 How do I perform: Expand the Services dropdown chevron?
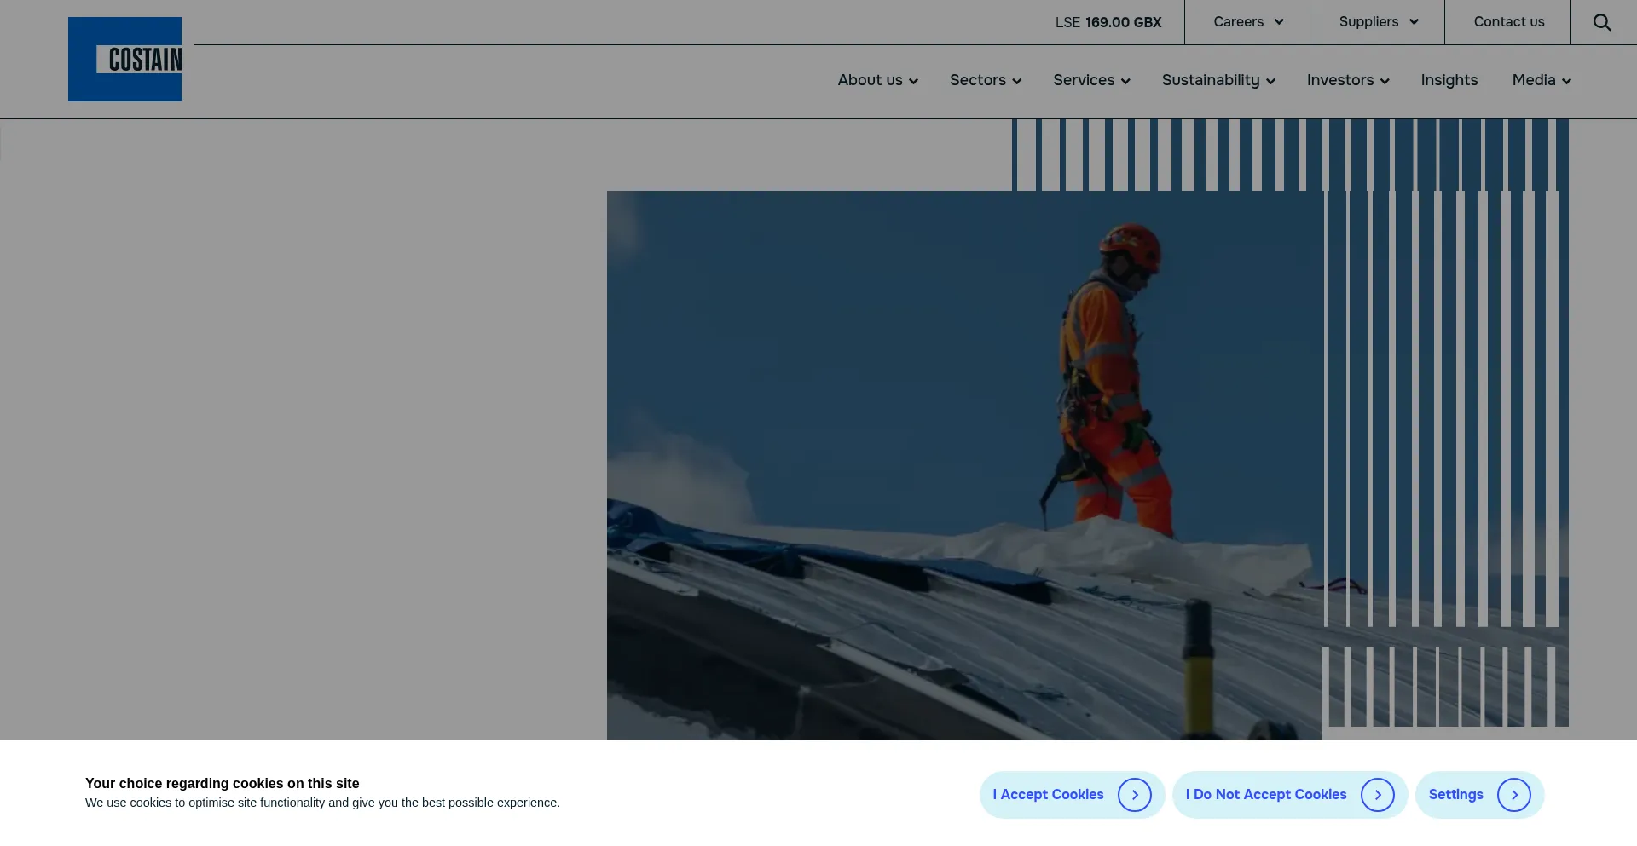tap(1125, 81)
